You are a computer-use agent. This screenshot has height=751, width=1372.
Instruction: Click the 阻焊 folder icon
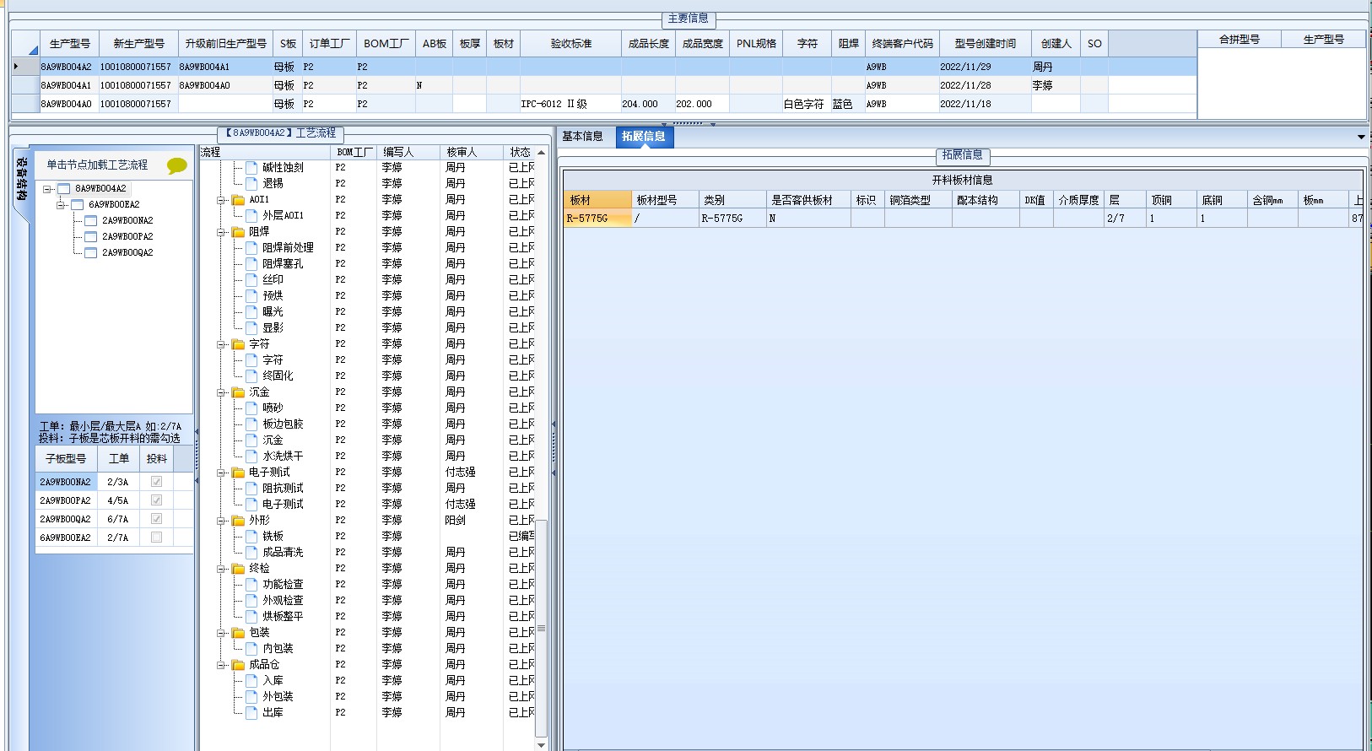238,232
